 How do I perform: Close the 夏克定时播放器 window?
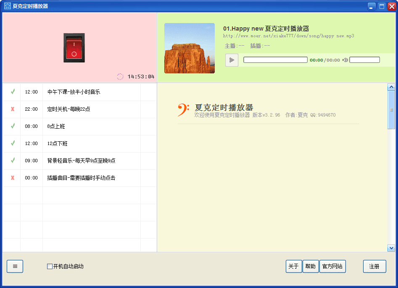pyautogui.click(x=392, y=6)
